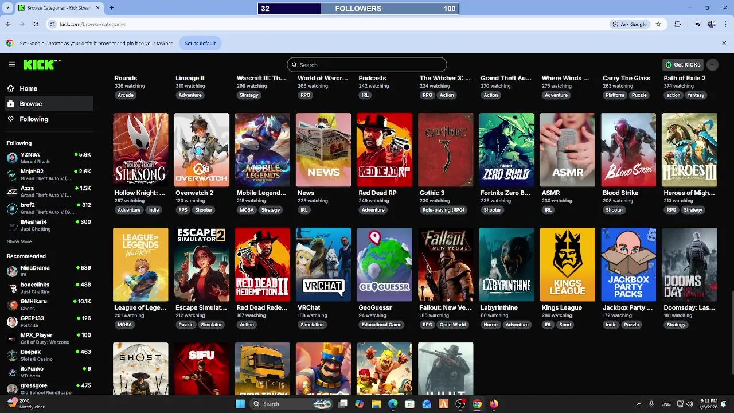Screen dimensions: 734x413
Task: Select Following in sidebar
Action: [x=48, y=119]
